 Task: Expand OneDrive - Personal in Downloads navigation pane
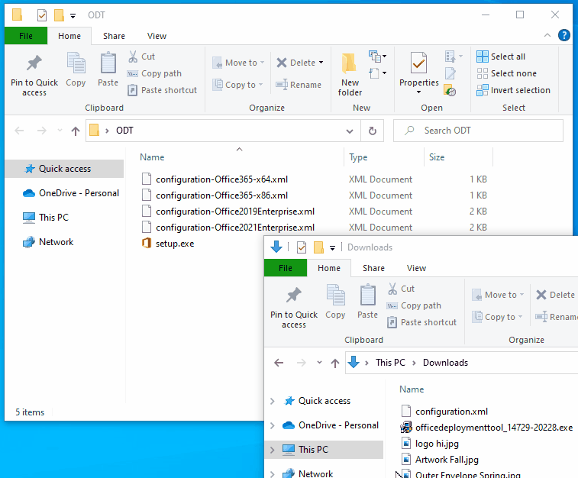point(273,425)
